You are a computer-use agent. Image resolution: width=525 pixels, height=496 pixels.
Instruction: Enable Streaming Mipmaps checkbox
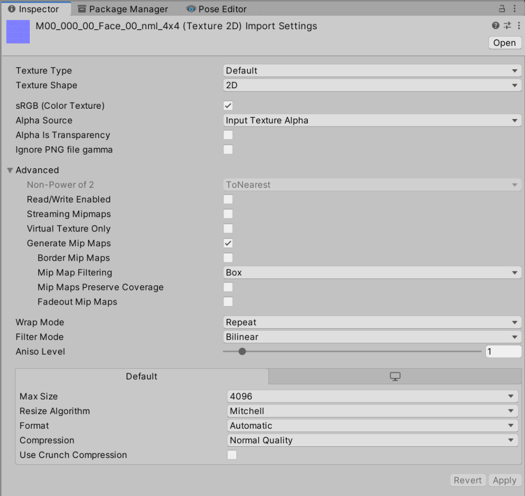pyautogui.click(x=228, y=214)
